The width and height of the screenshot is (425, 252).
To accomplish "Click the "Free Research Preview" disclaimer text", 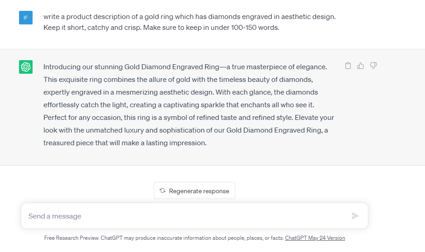I will pyautogui.click(x=163, y=238).
